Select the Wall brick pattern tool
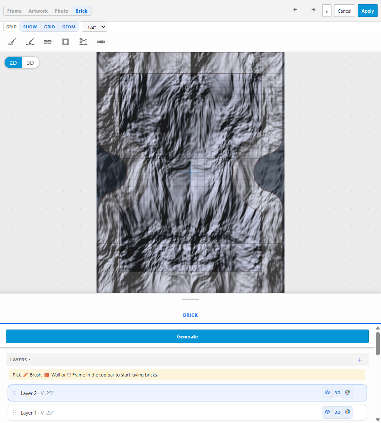This screenshot has width=381, height=423. click(48, 42)
